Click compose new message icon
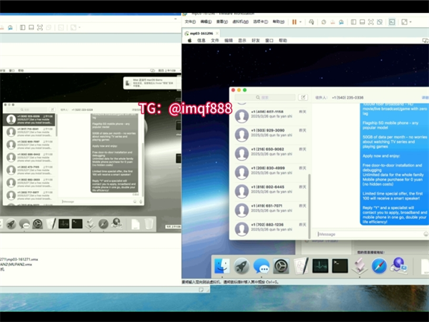 (303, 97)
